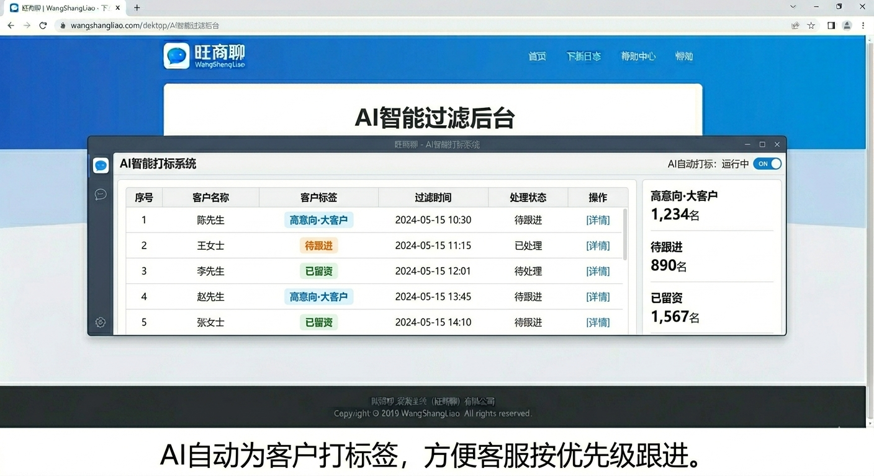Viewport: 874px width, 476px height.
Task: Click the chevron on the browser title bar
Action: (793, 6)
